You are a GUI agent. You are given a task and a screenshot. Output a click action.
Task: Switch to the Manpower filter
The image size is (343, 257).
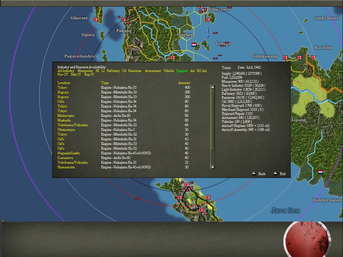[85, 71]
